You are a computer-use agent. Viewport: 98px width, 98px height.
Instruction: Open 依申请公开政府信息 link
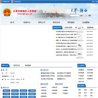pyautogui.click(x=47, y=79)
